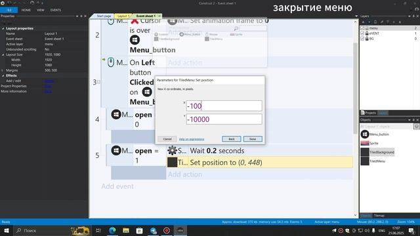The height and width of the screenshot is (236, 420).
Task: Click delete layer trash icon in Layers toolbar
Action: pyautogui.click(x=388, y=22)
